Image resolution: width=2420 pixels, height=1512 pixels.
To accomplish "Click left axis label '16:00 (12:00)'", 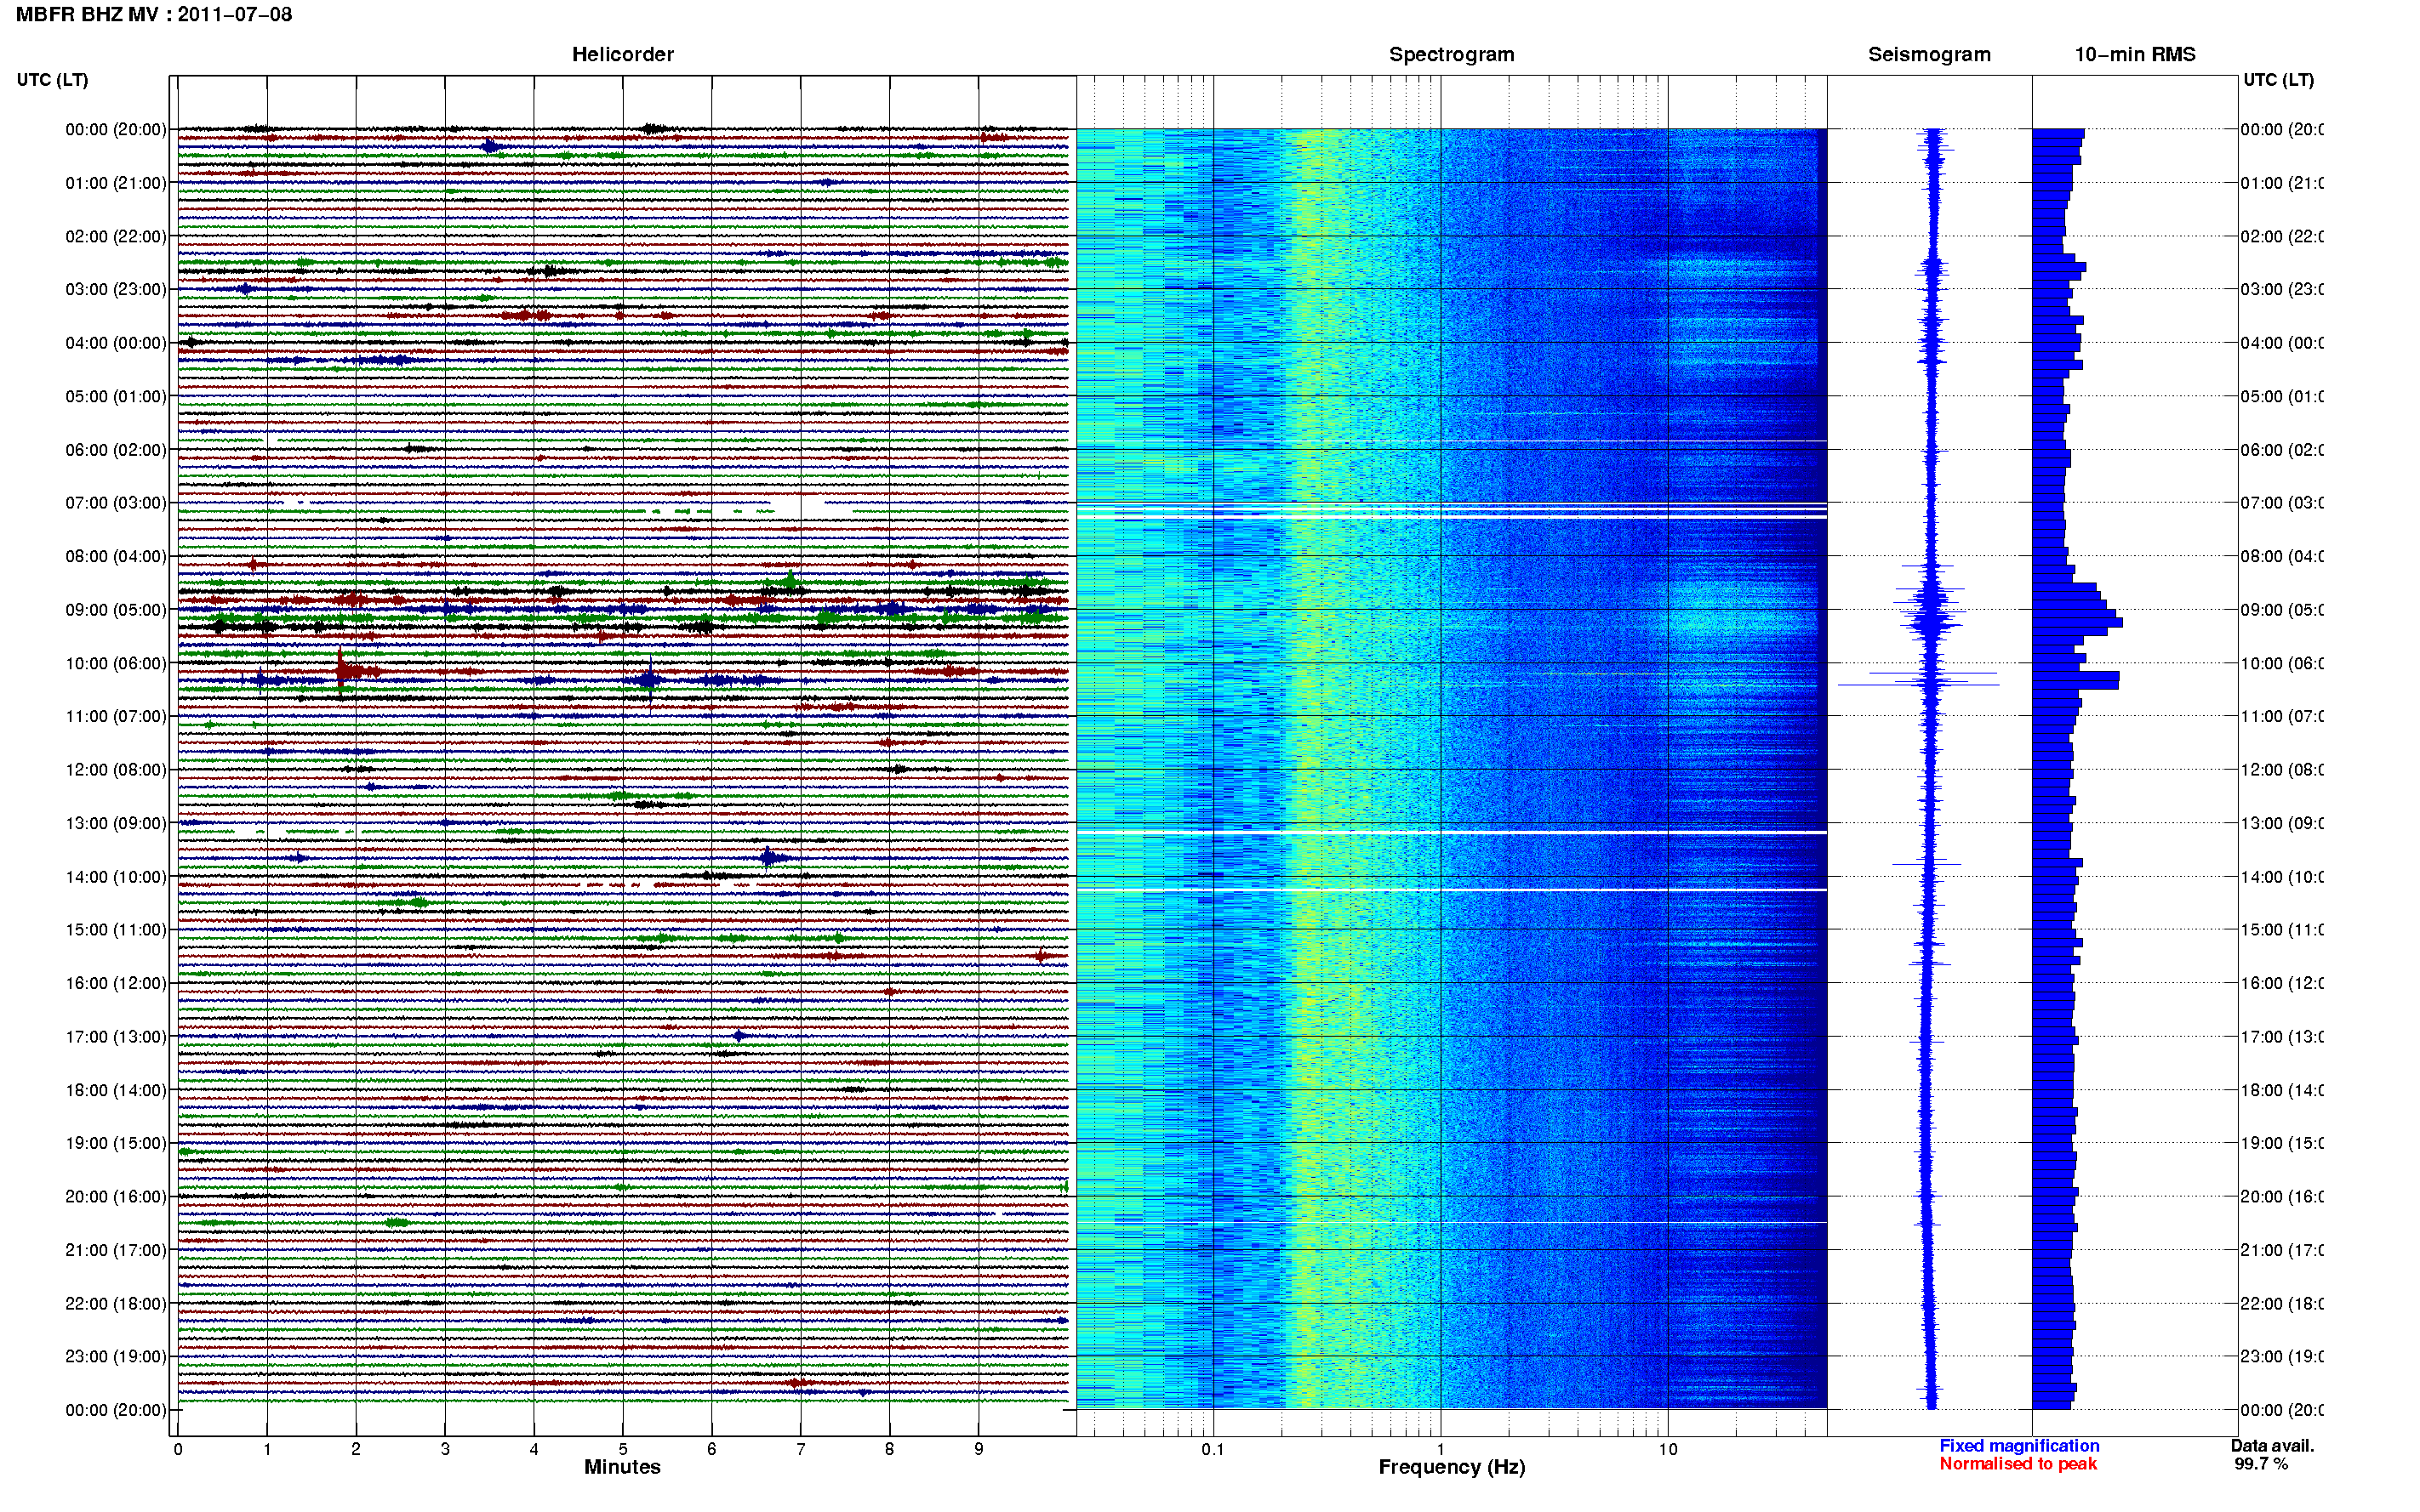I will click(x=116, y=983).
